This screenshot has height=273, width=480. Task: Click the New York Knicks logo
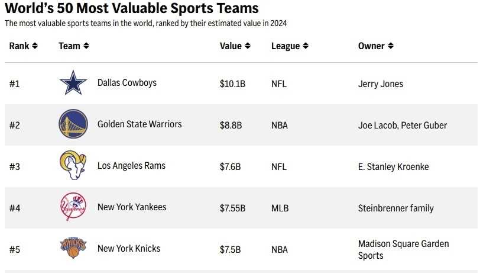click(73, 249)
